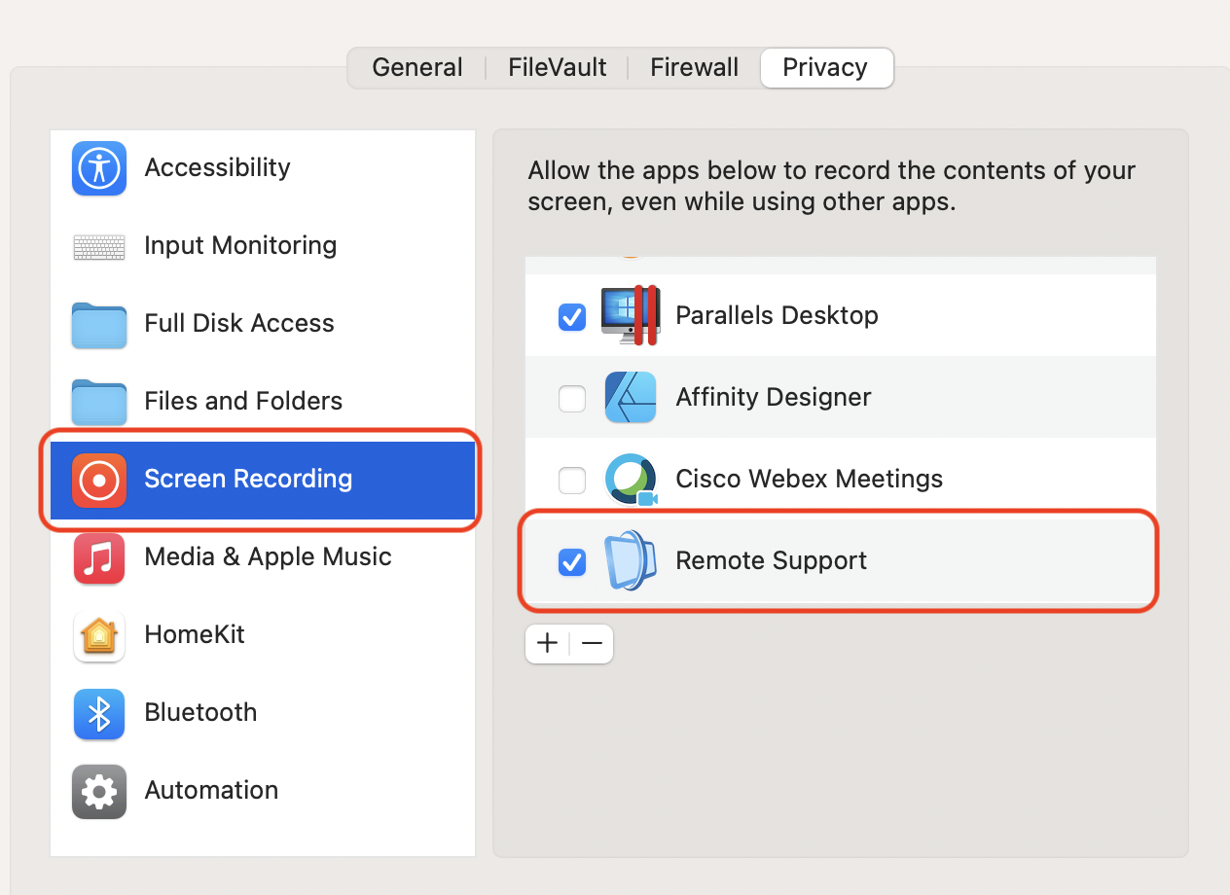Uncheck the Parallels Desktop checkbox
1230x895 pixels.
click(572, 317)
